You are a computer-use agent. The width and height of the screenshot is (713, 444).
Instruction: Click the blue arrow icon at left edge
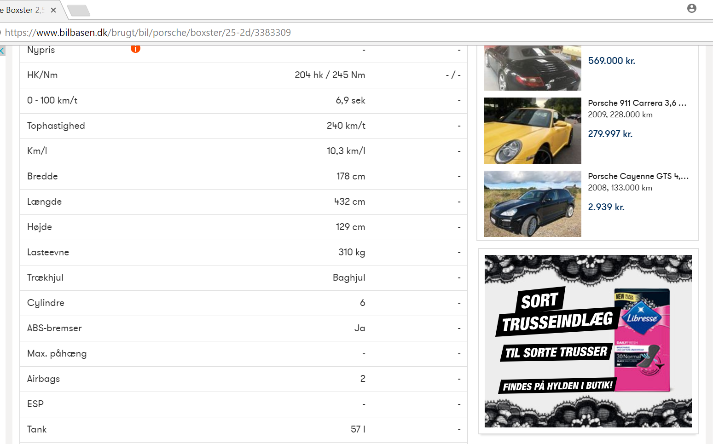tap(2, 51)
